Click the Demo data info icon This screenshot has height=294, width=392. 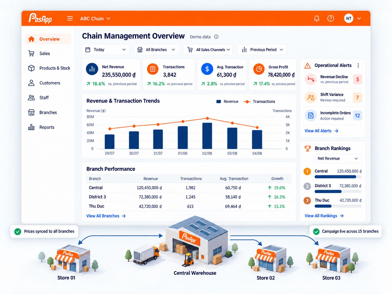(216, 37)
